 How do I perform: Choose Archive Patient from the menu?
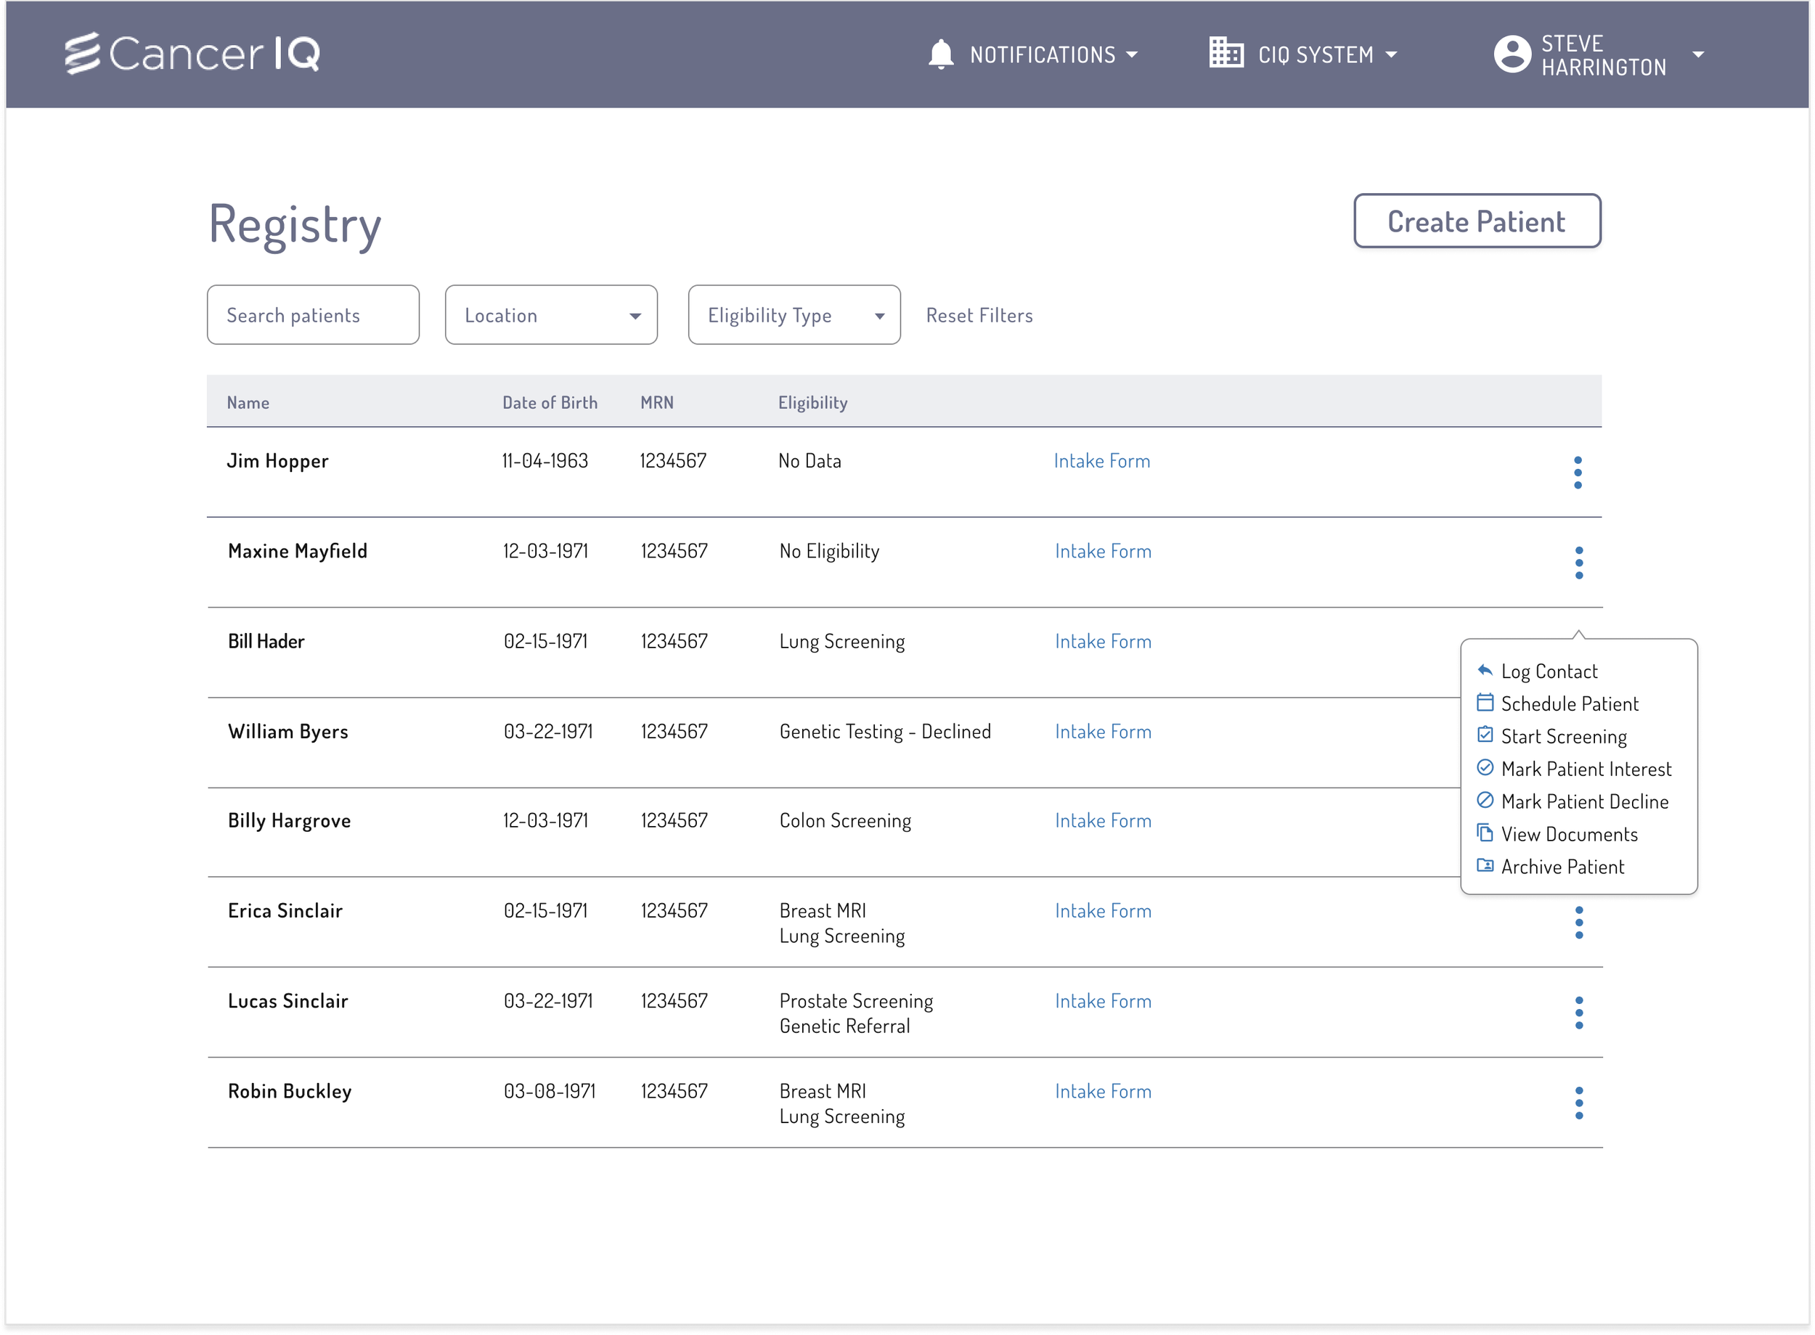pos(1561,867)
